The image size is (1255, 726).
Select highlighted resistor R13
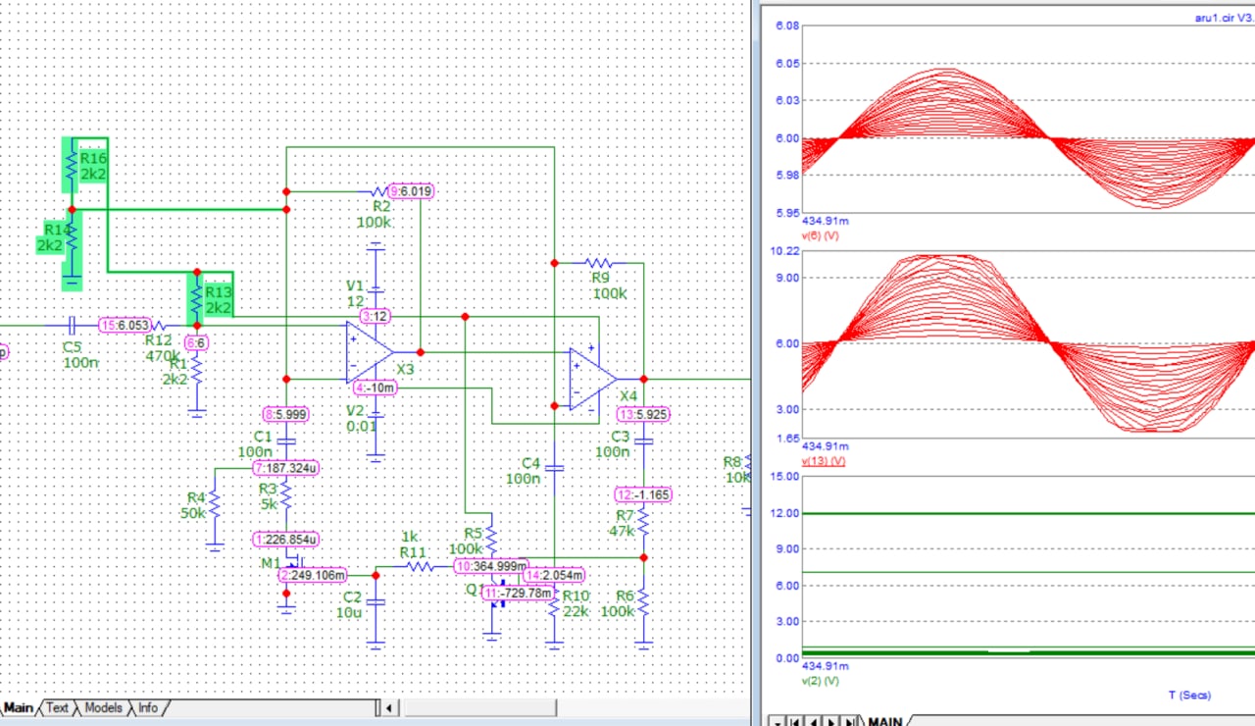tap(197, 296)
